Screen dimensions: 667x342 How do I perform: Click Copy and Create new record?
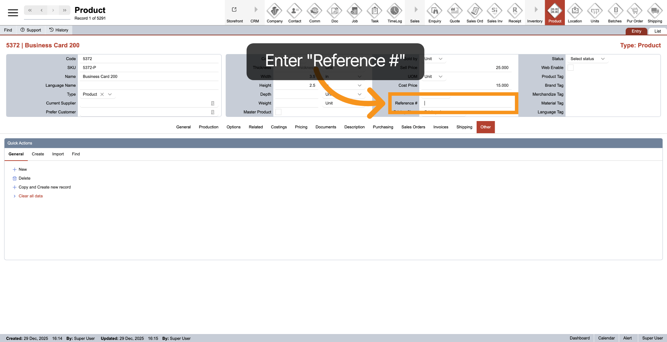[44, 187]
